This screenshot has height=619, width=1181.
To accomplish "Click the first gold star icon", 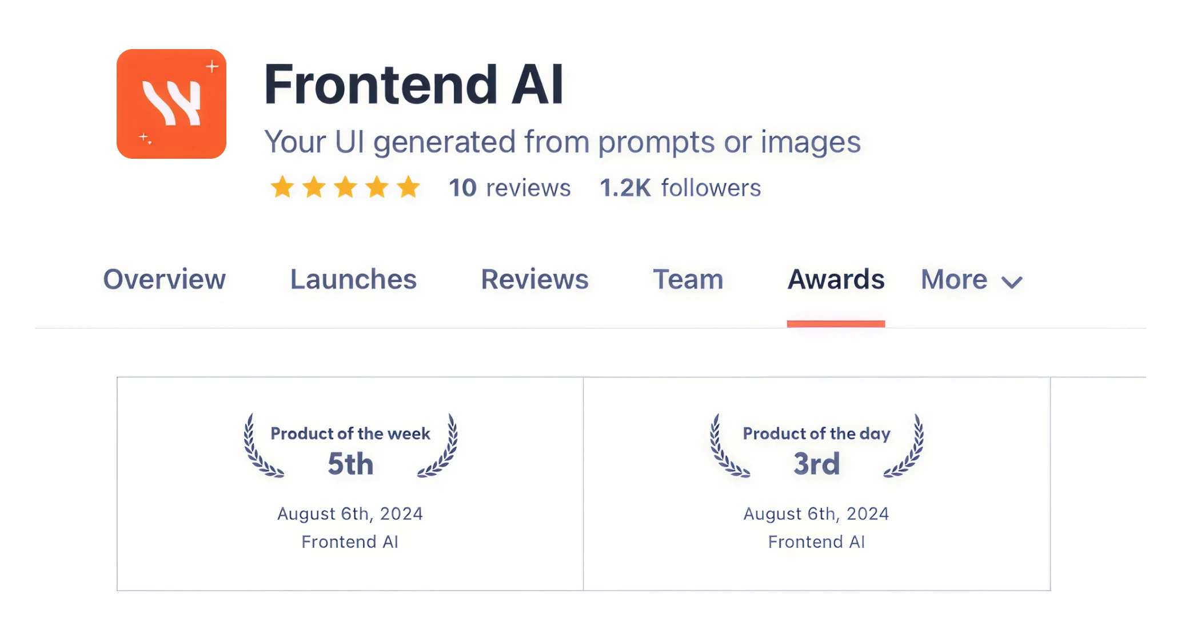I will pos(281,187).
